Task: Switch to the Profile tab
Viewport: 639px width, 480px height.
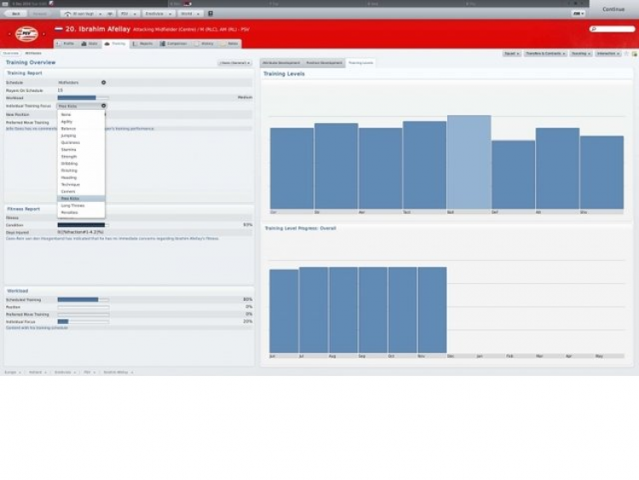Action: 66,43
